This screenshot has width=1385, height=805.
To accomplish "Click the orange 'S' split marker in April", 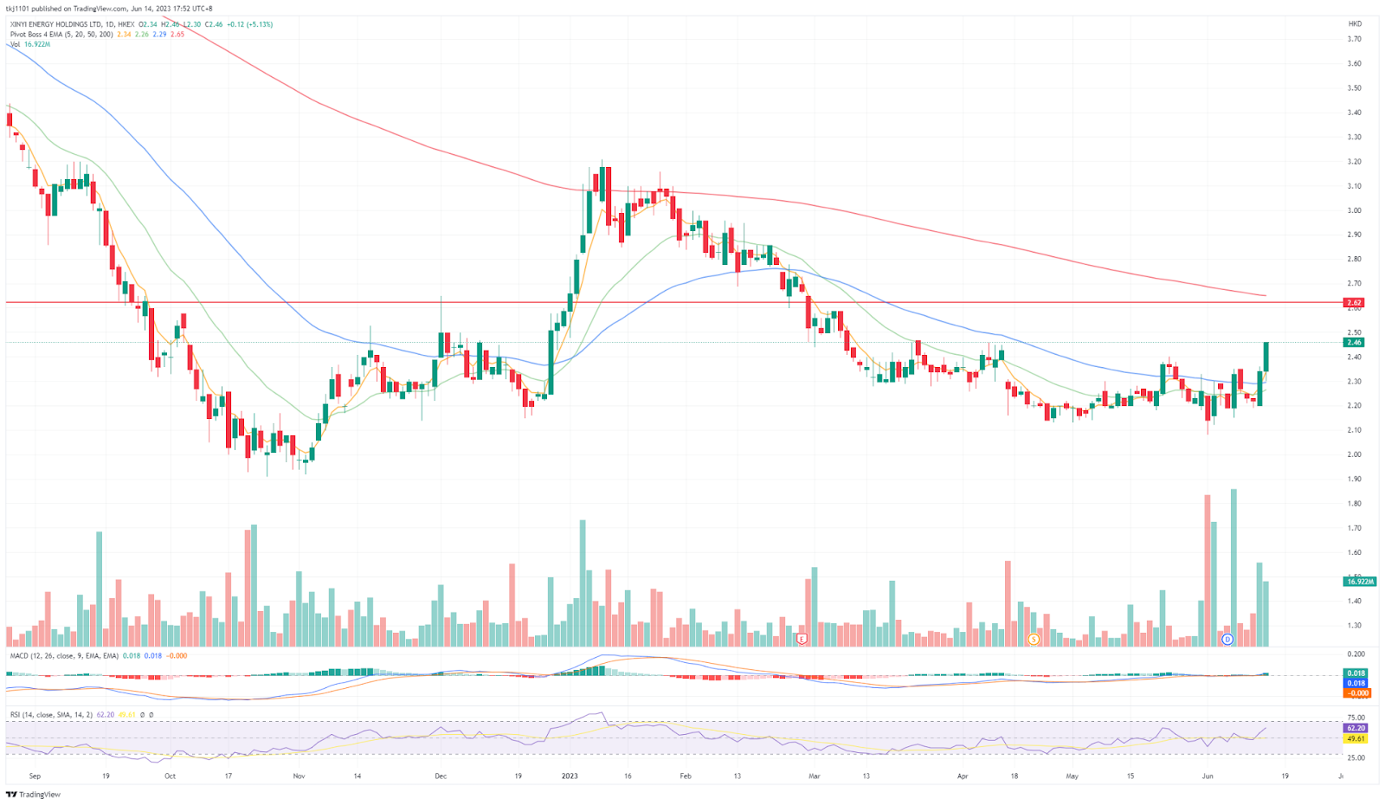I will 1033,639.
